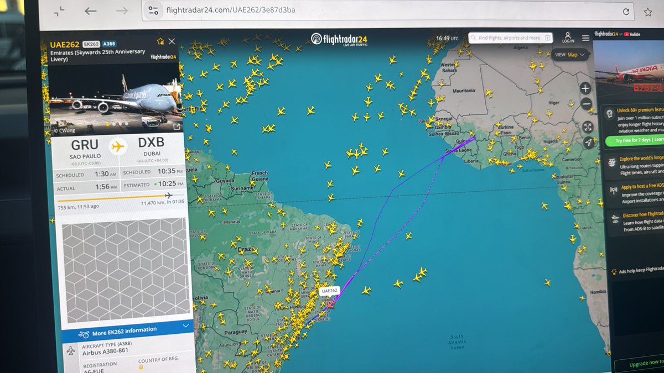Screen dimensions: 664x373
Task: Bookmark the page with browser star icon
Action: pos(647,12)
